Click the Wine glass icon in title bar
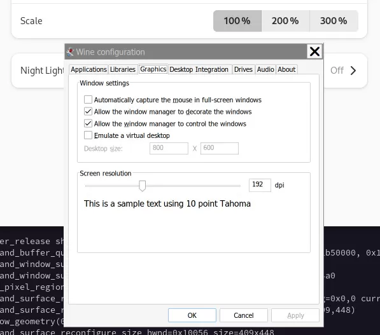380x335 pixels. [70, 51]
